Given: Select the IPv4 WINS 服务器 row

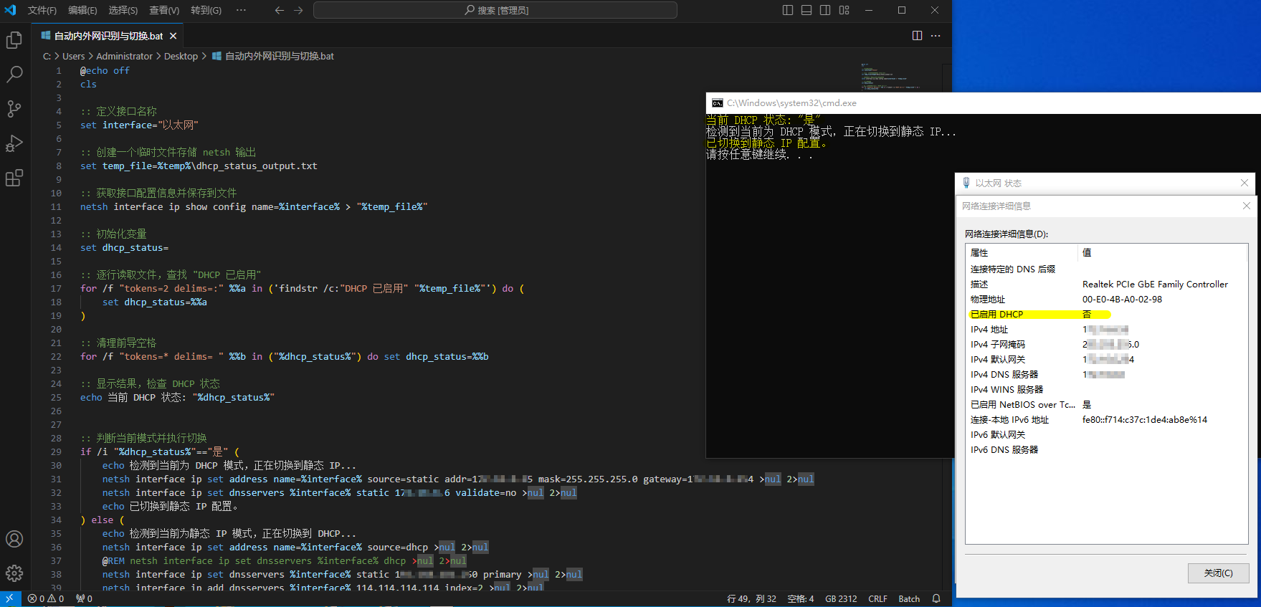Looking at the screenshot, I should pos(1106,389).
